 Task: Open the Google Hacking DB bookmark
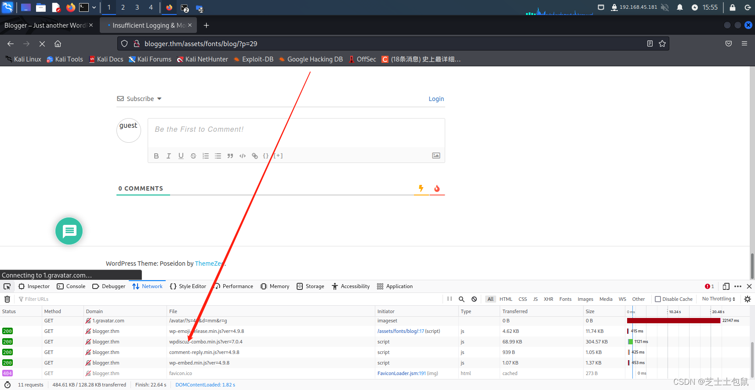point(311,59)
